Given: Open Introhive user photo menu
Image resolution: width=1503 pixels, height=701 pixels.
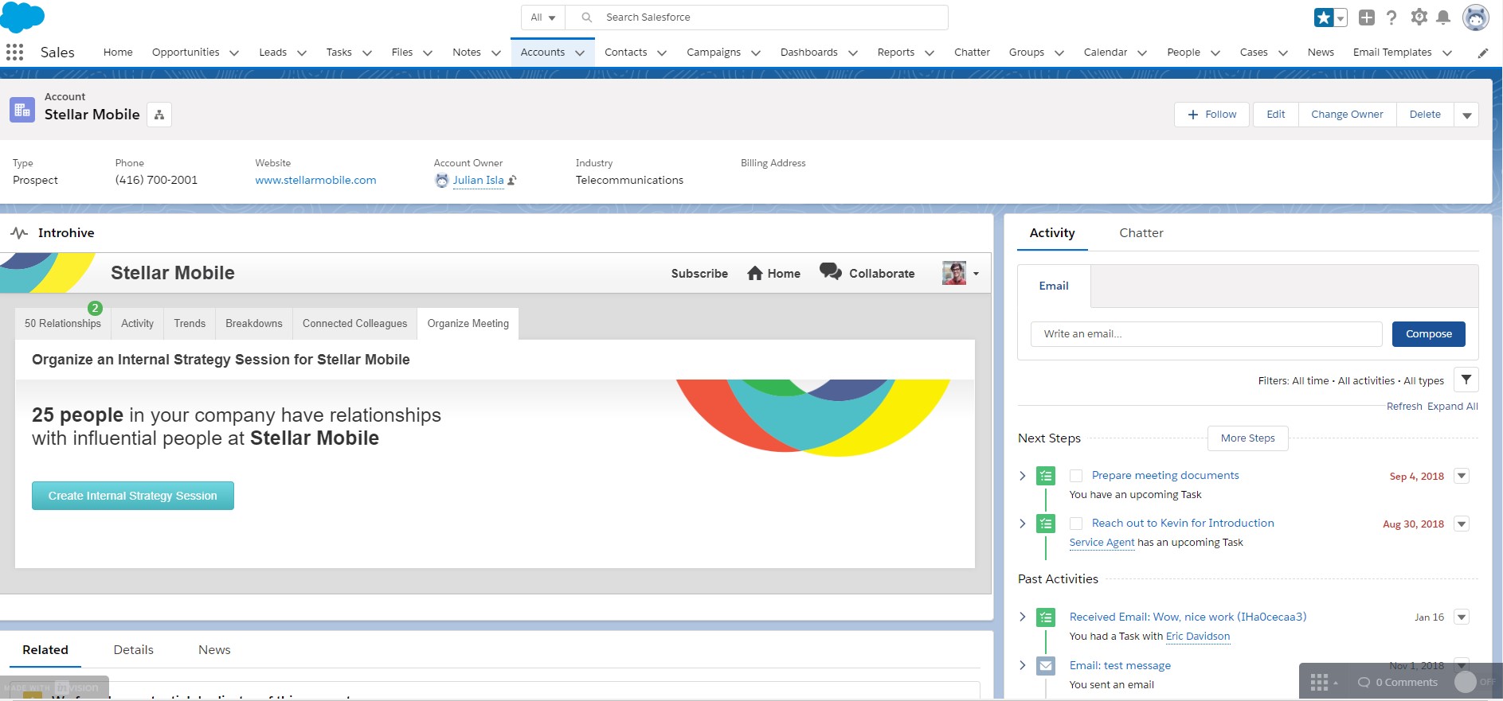Looking at the screenshot, I should [x=961, y=273].
